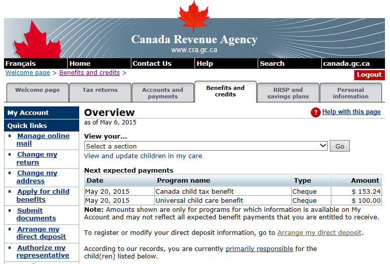Click the red Logout button
The height and width of the screenshot is (264, 390).
pos(369,75)
